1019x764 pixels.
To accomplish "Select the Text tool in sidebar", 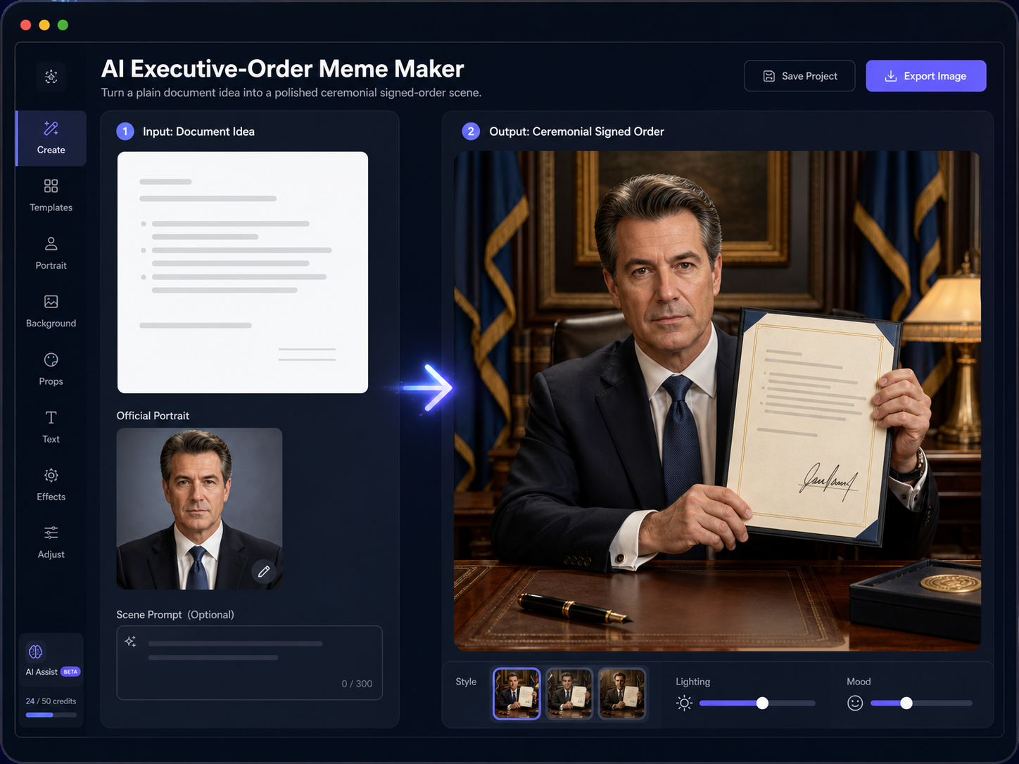I will pos(51,427).
